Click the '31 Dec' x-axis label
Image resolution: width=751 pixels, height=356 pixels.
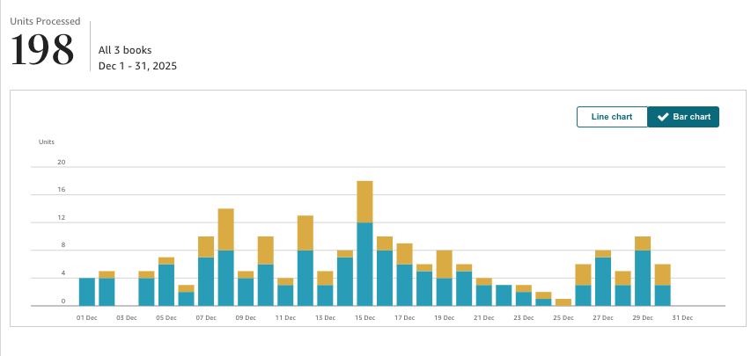click(x=682, y=317)
